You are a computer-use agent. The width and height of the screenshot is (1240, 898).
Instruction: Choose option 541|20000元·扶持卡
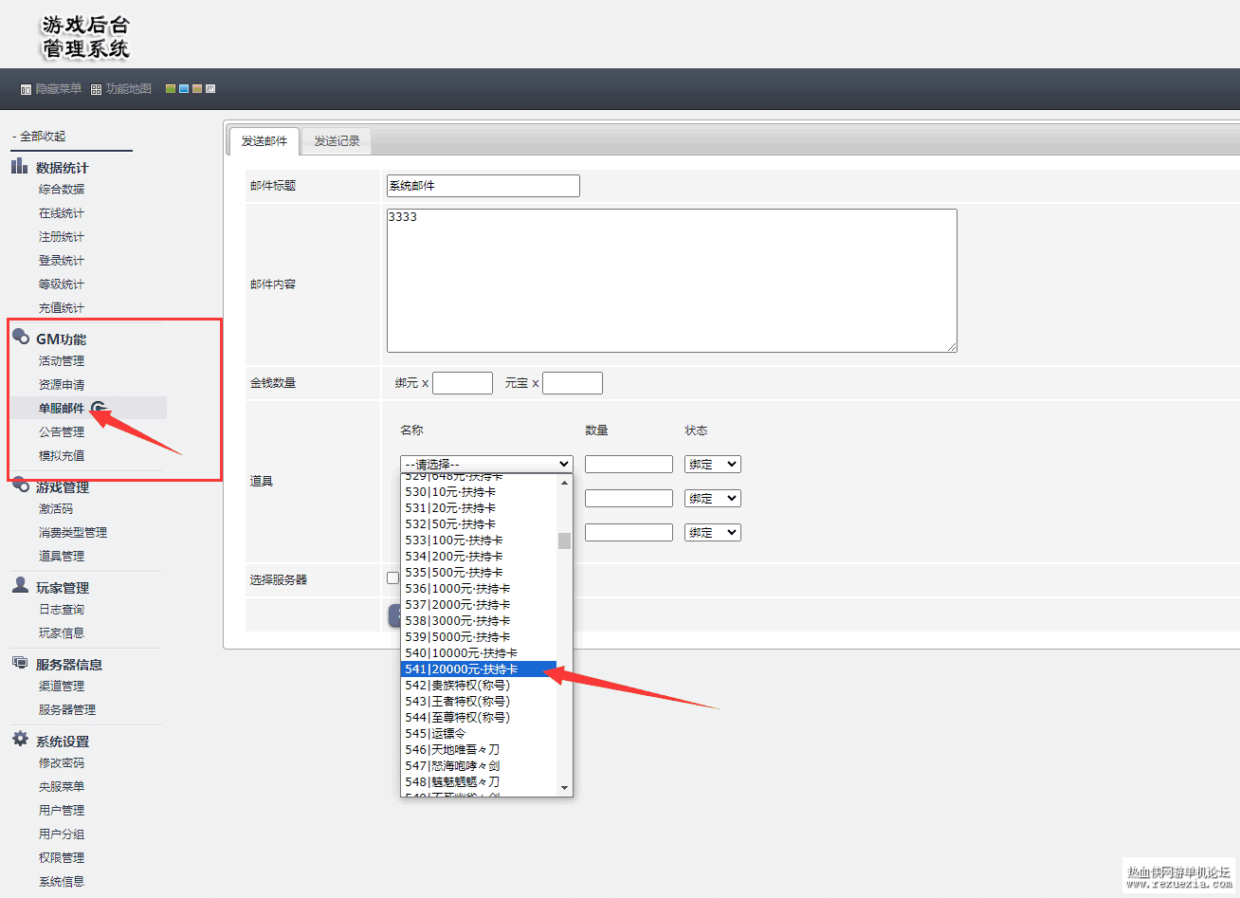point(479,669)
